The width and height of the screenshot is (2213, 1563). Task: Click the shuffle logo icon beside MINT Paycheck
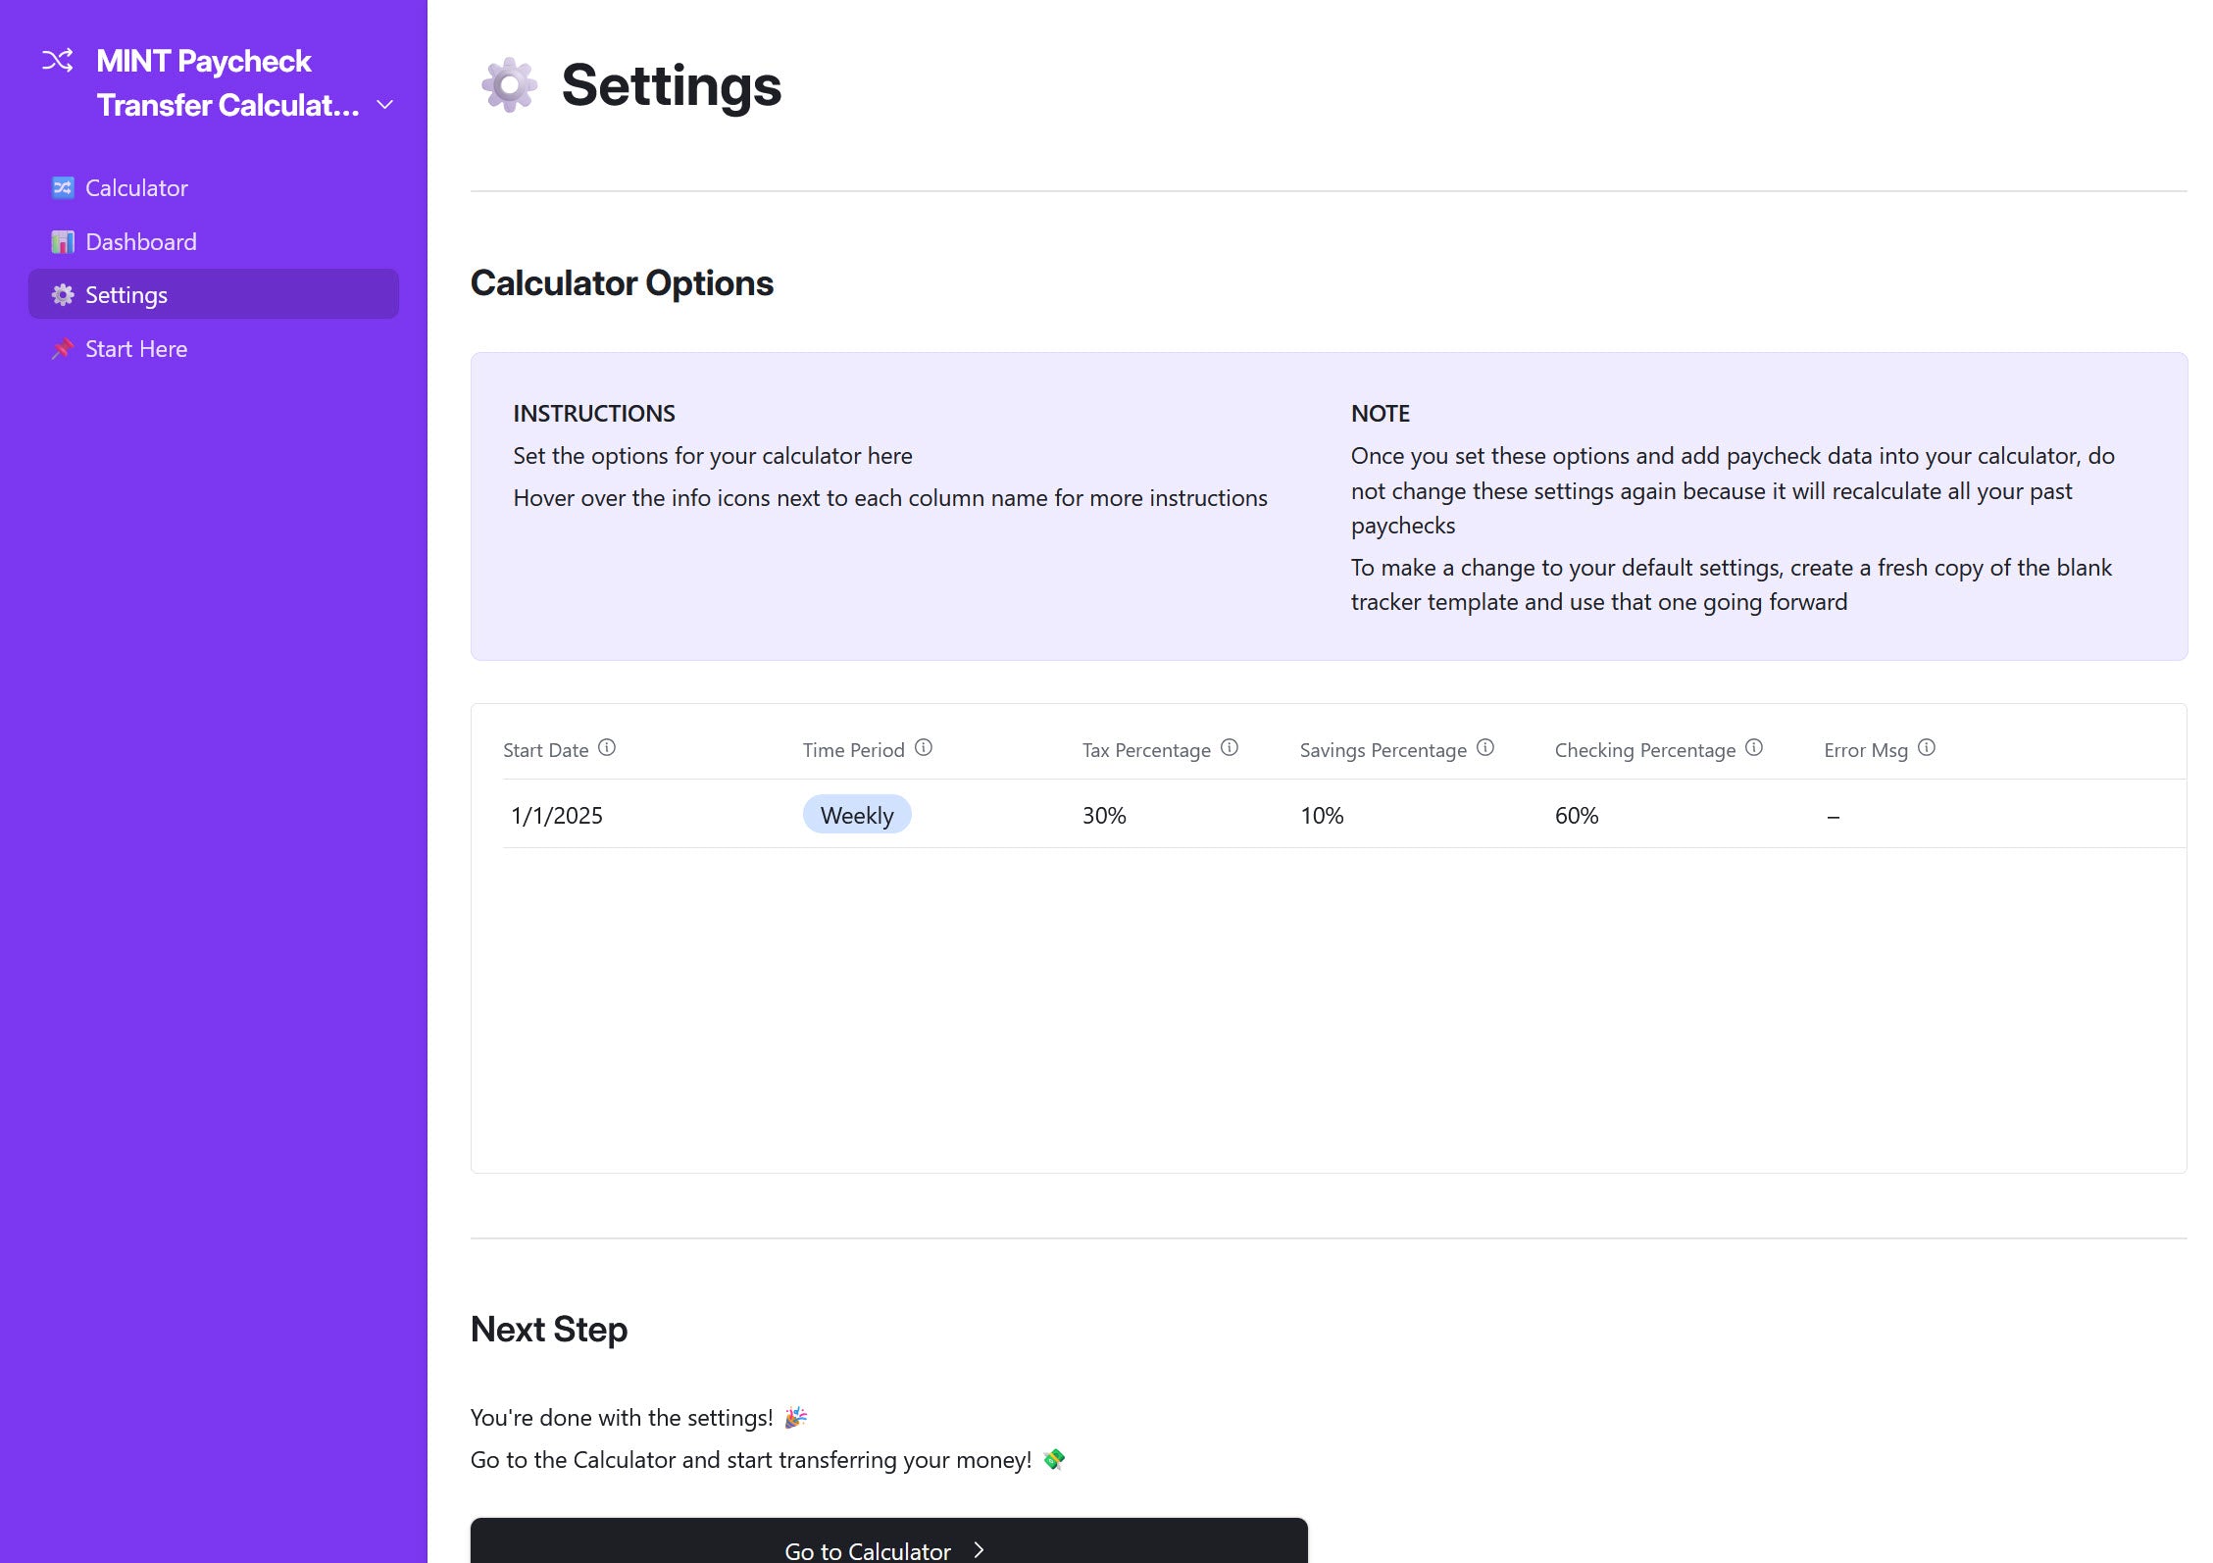point(57,61)
